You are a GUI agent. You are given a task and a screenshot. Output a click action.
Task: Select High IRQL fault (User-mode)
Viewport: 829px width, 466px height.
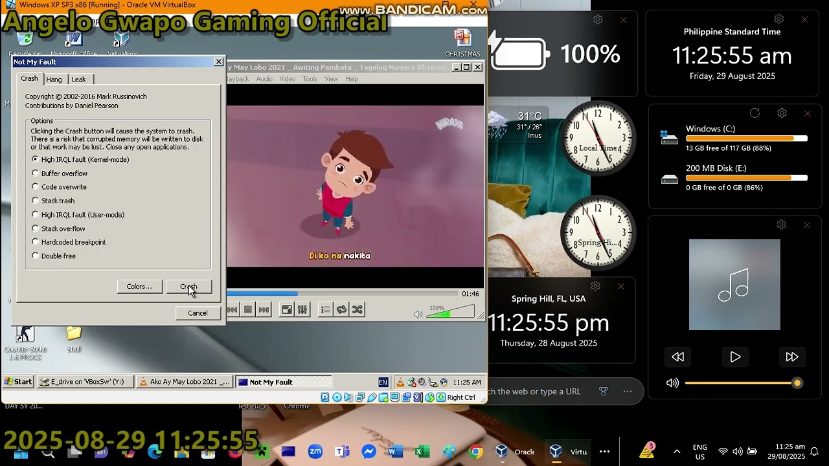78,215
